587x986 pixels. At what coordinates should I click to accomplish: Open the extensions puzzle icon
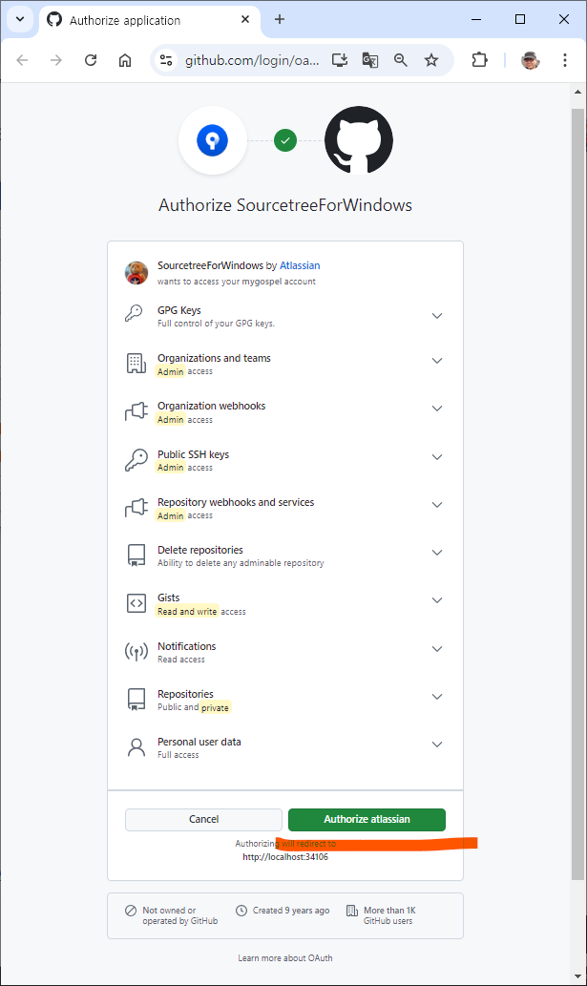pyautogui.click(x=479, y=60)
